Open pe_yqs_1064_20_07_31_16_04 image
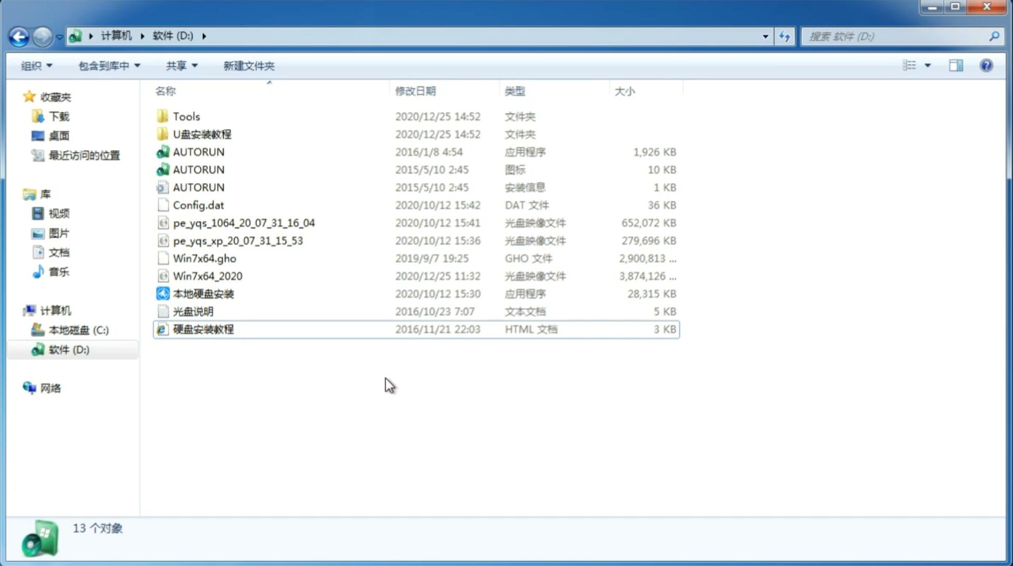Screen dimensions: 1013x566 tap(243, 223)
